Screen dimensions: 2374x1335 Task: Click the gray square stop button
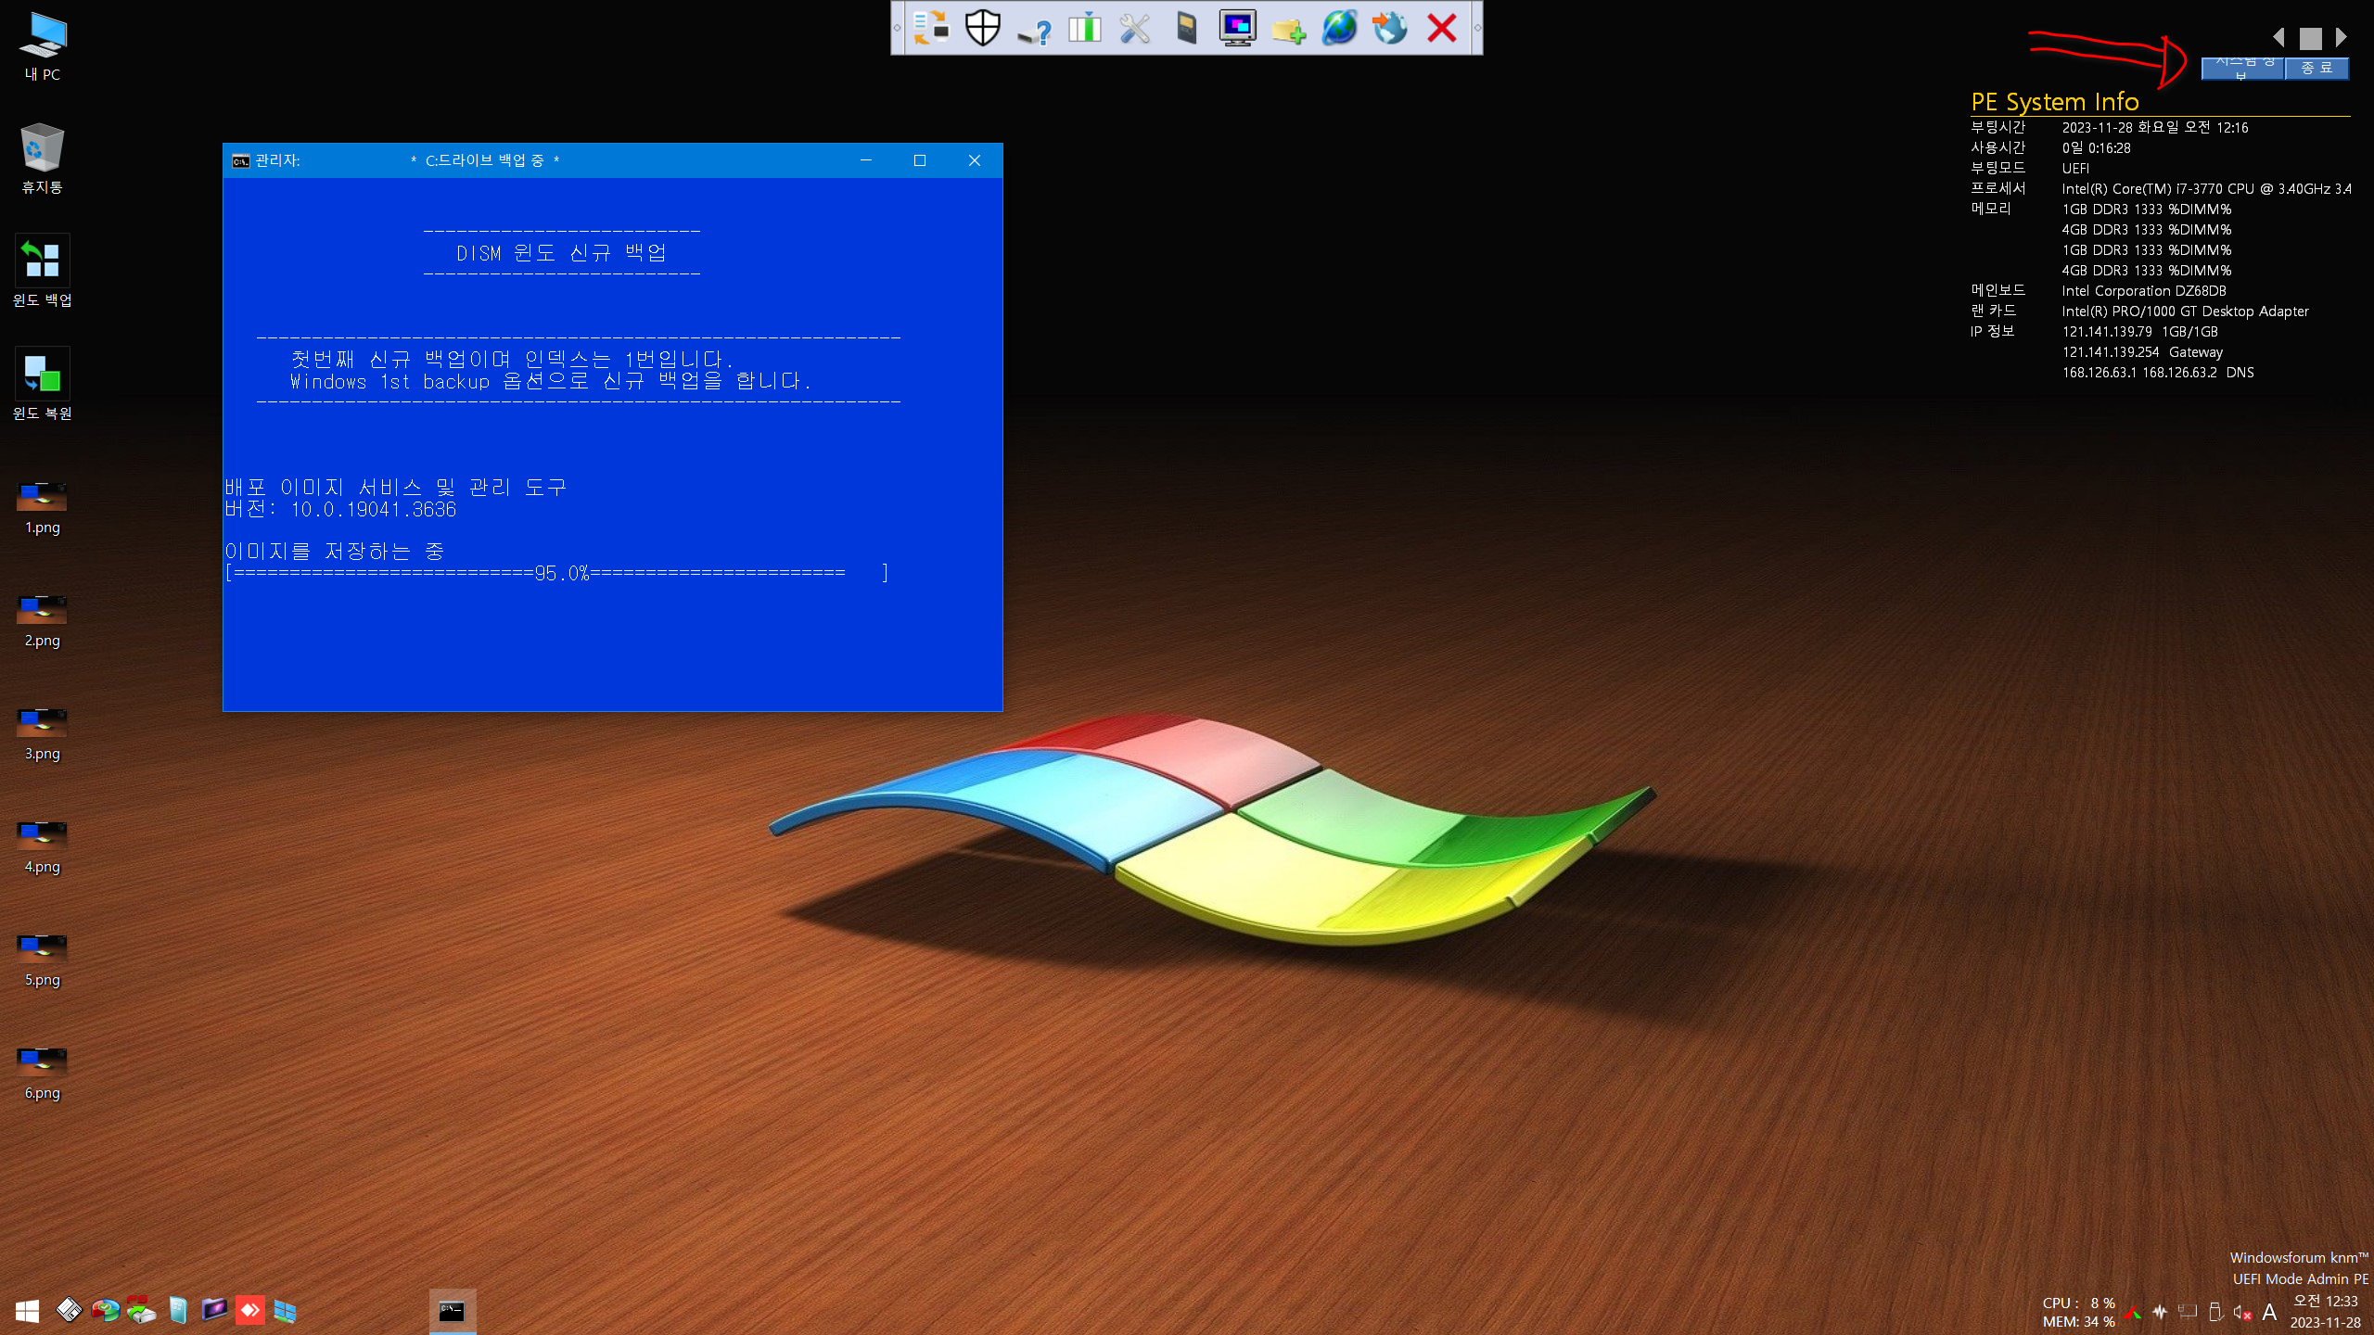(2310, 38)
